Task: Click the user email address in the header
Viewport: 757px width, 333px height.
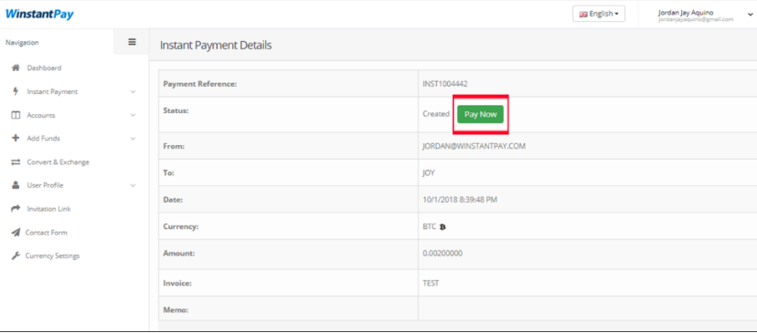Action: pyautogui.click(x=696, y=20)
